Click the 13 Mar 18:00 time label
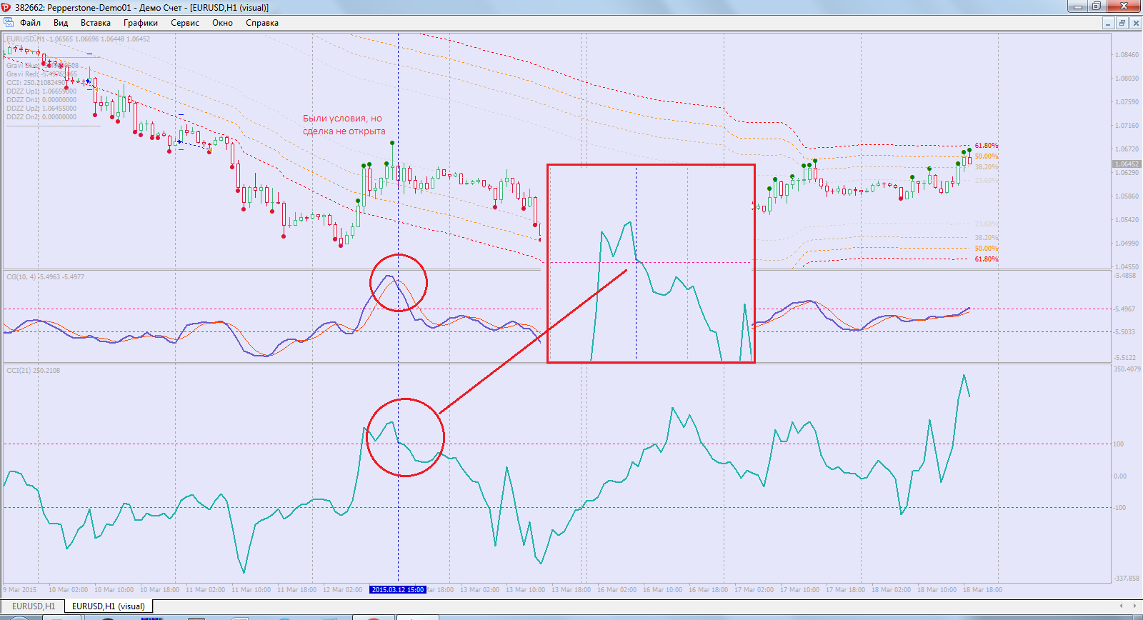1143x620 pixels. [x=571, y=590]
